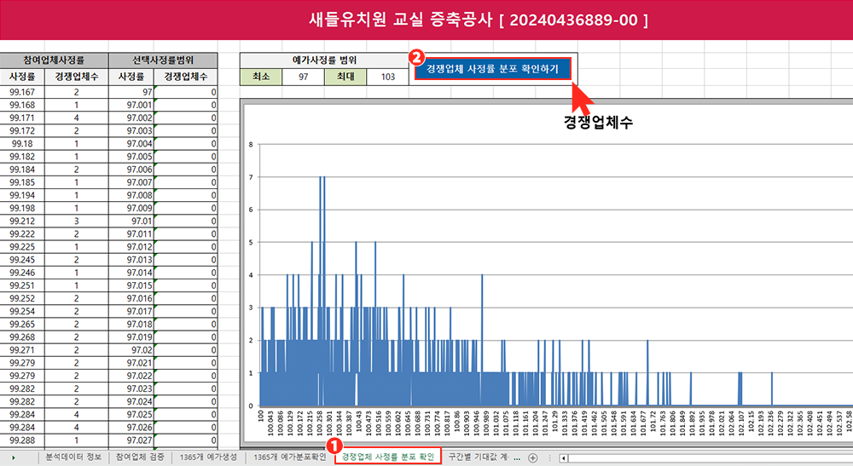Select the 최소 label cell
This screenshot has height=466, width=853.
(260, 78)
